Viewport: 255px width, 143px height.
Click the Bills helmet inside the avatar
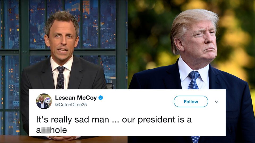(x=48, y=100)
